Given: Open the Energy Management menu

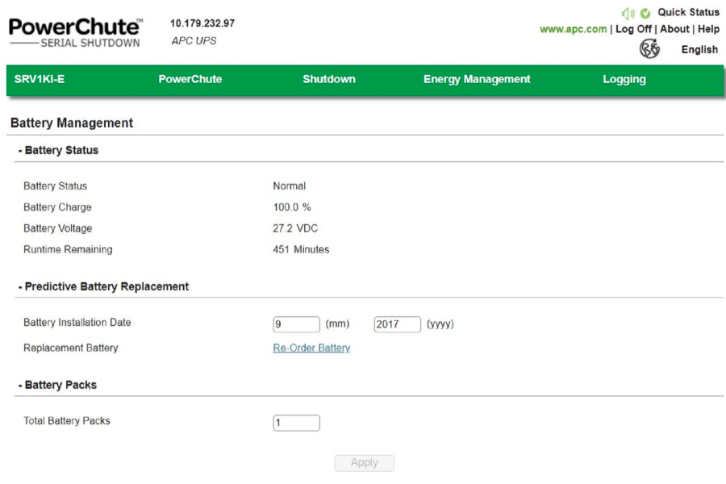Looking at the screenshot, I should [477, 79].
